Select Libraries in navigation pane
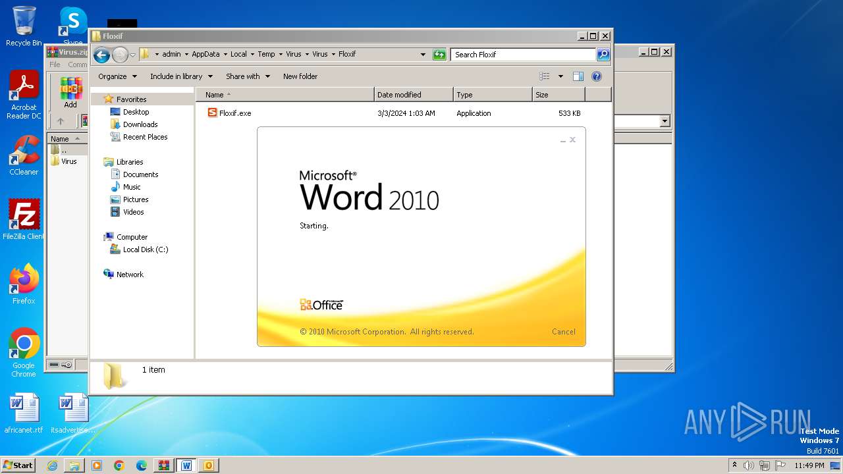This screenshot has width=843, height=474. [130, 162]
